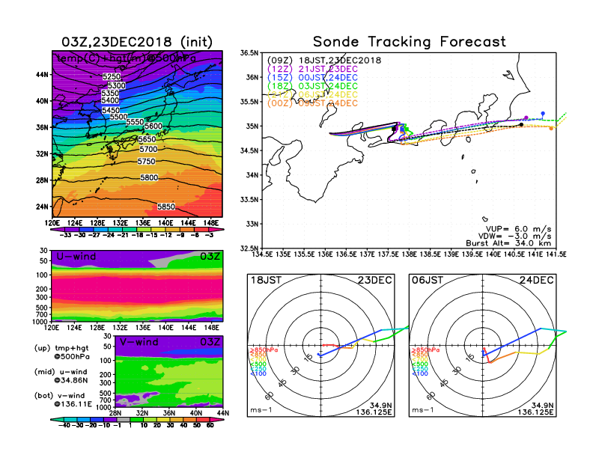Click the 5850 contour label
Image resolution: width=593 pixels, height=458 pixels.
(167, 207)
